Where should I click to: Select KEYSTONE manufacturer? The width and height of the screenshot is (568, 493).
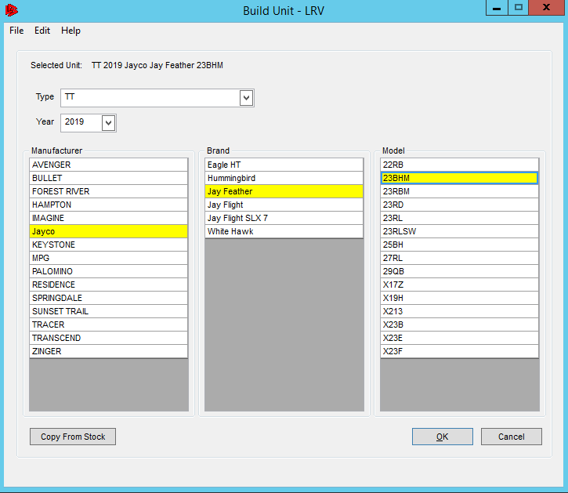point(108,245)
